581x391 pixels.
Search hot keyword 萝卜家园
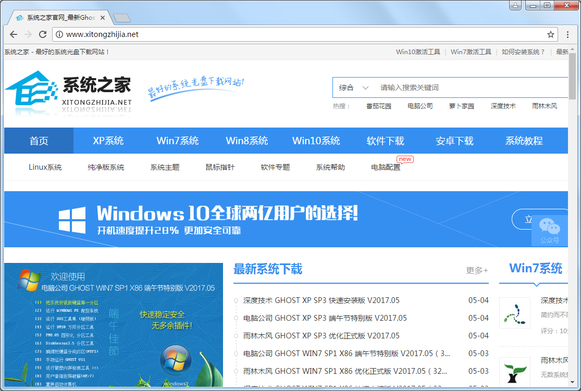[462, 106]
